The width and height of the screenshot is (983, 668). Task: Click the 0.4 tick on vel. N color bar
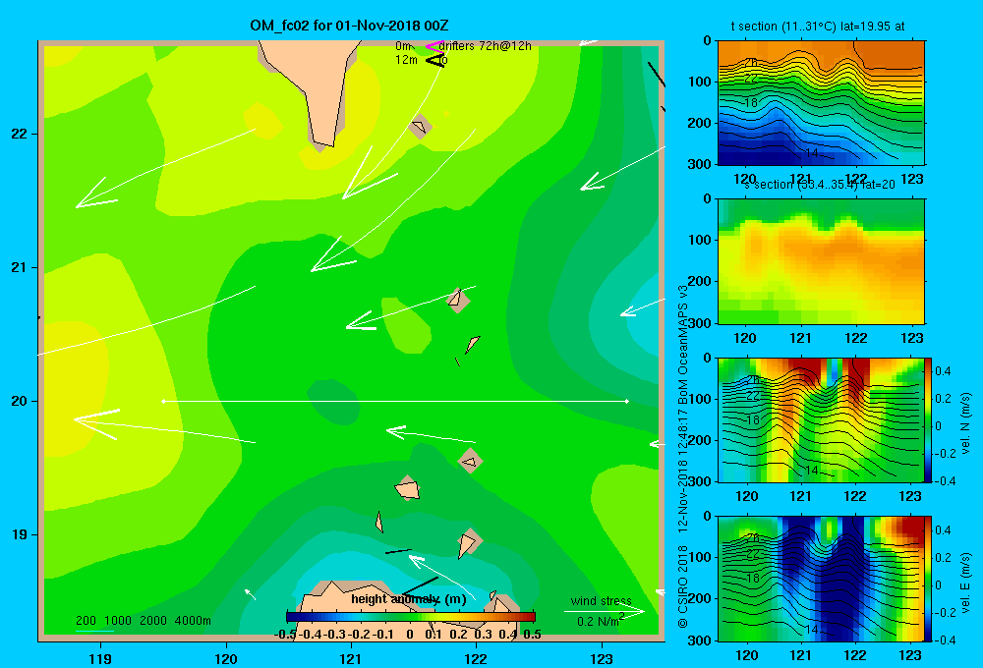tap(943, 371)
